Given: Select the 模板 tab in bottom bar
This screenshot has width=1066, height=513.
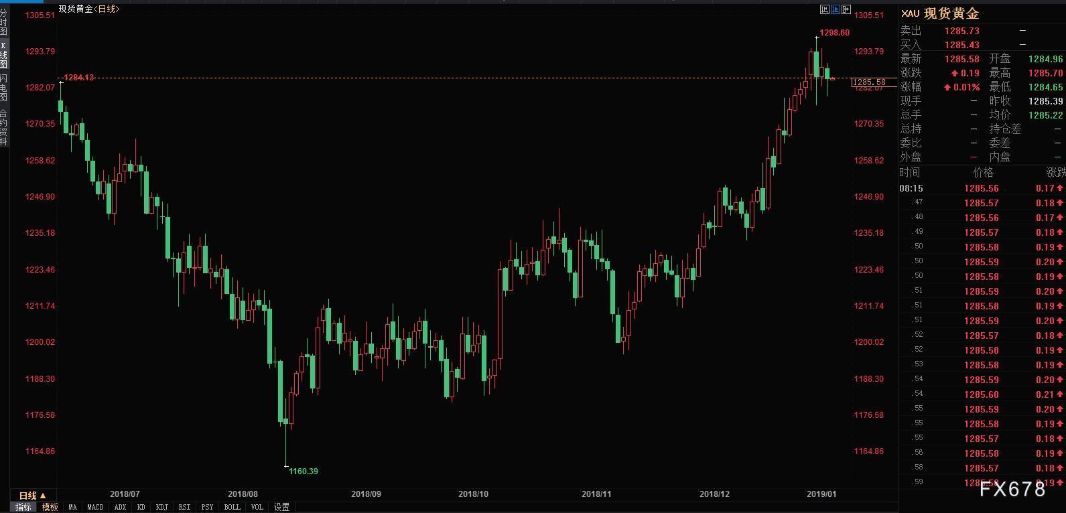Looking at the screenshot, I should tap(50, 507).
